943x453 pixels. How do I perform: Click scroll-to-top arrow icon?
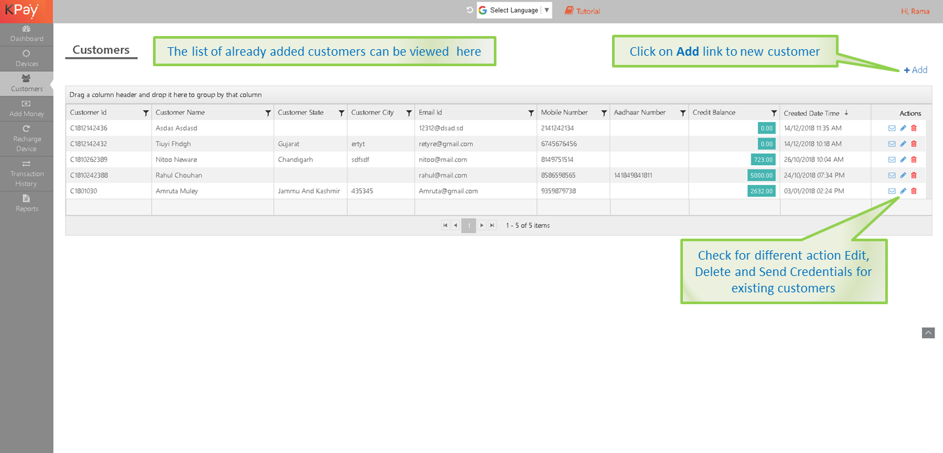click(x=928, y=333)
